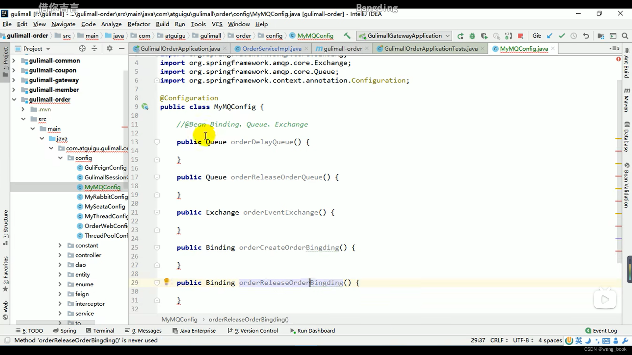The image size is (632, 355).
Task: Expand gulimall-gateway module
Action: (x=14, y=80)
